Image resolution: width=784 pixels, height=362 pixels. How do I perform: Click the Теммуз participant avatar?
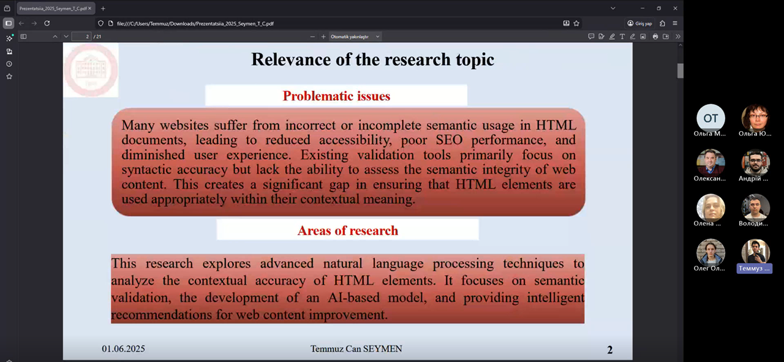click(755, 252)
